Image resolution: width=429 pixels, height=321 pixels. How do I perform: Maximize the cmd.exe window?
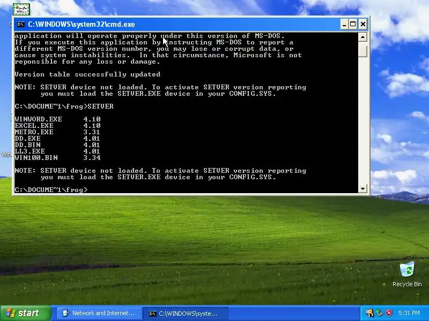[353, 25]
